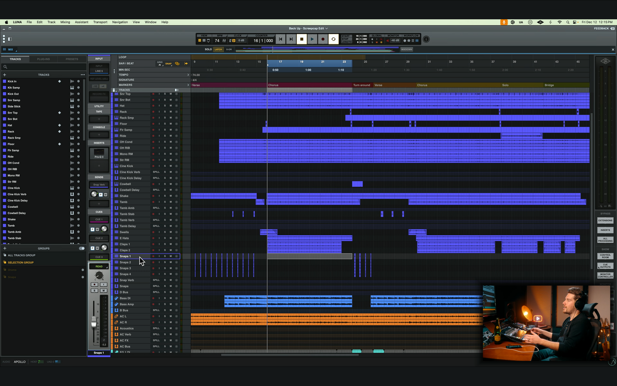Open the three-dots menu in Tracks browser
The height and width of the screenshot is (386, 617).
tap(83, 75)
